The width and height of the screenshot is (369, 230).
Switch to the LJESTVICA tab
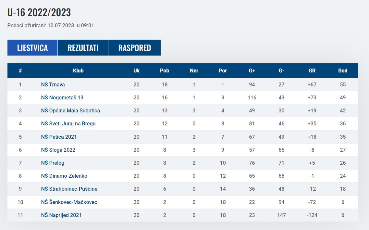click(32, 48)
